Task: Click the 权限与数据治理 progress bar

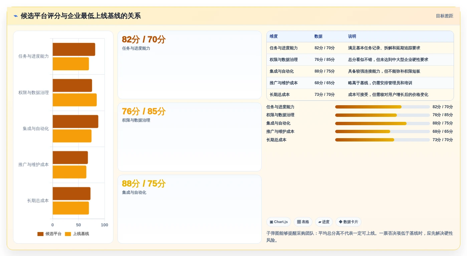Action: [382, 115]
